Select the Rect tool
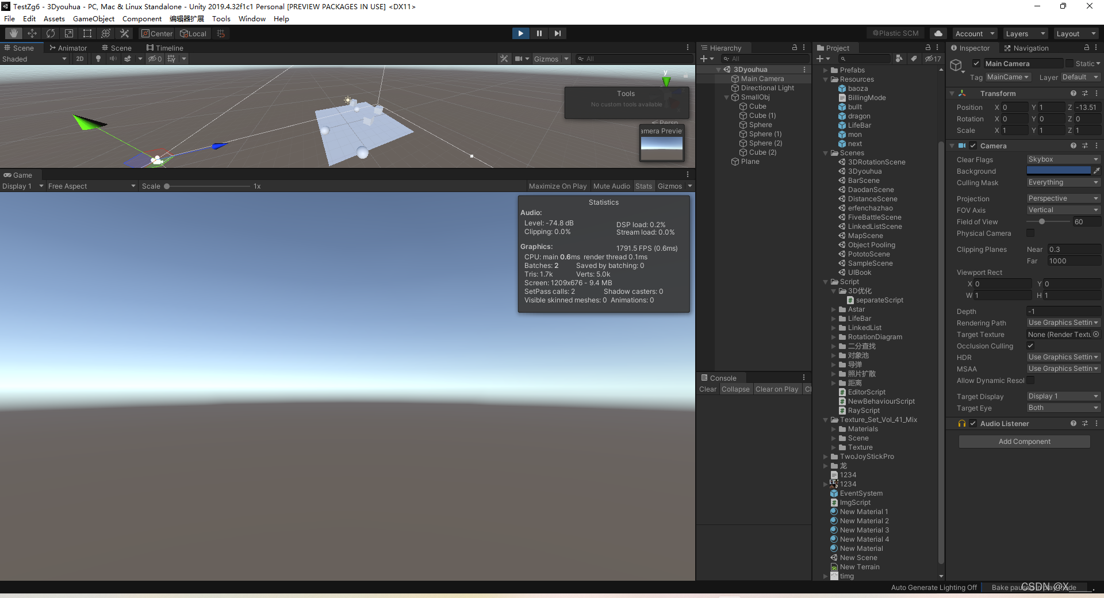The width and height of the screenshot is (1104, 598). [x=87, y=33]
